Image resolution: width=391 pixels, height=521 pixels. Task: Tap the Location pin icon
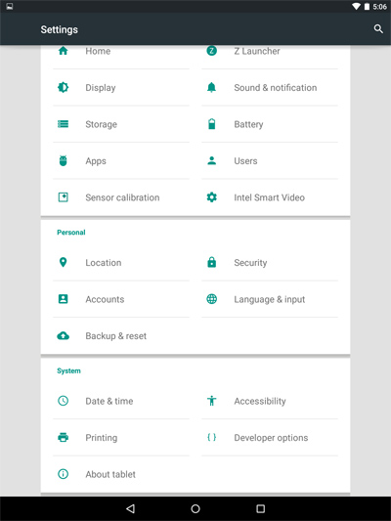(x=64, y=262)
